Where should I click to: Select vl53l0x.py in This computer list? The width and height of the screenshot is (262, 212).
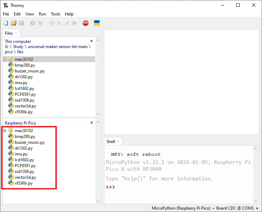coord(24,112)
